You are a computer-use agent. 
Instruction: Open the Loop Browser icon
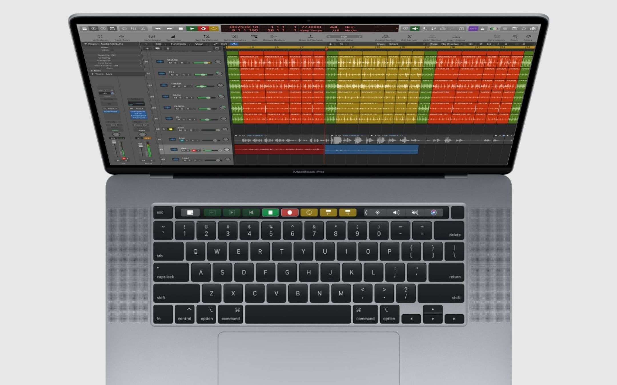tap(524, 29)
